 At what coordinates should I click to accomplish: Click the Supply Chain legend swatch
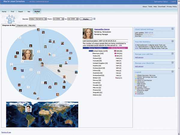(x=136, y=87)
